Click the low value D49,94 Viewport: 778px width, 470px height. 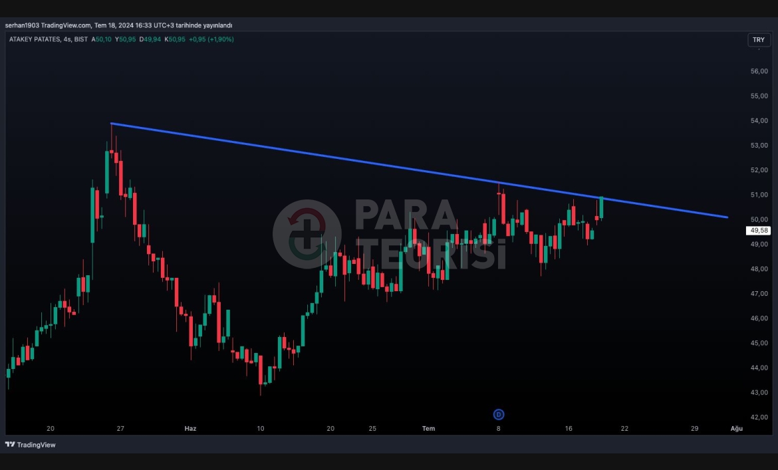(x=150, y=39)
